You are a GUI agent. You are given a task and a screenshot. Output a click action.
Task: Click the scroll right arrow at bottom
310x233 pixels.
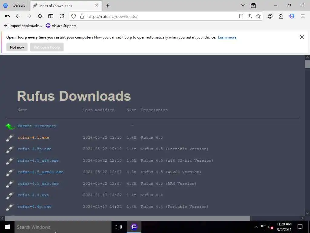(x=302, y=218)
